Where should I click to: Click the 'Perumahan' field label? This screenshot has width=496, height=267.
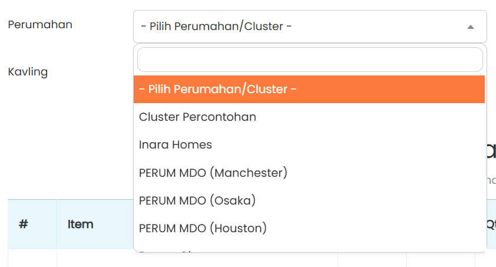point(40,25)
